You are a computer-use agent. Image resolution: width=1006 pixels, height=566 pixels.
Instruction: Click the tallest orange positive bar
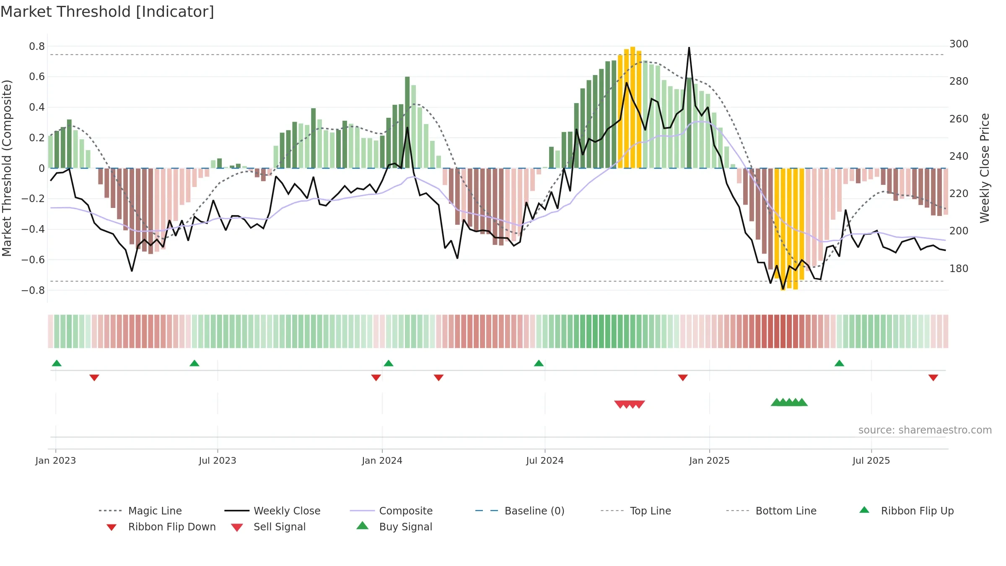pyautogui.click(x=633, y=107)
